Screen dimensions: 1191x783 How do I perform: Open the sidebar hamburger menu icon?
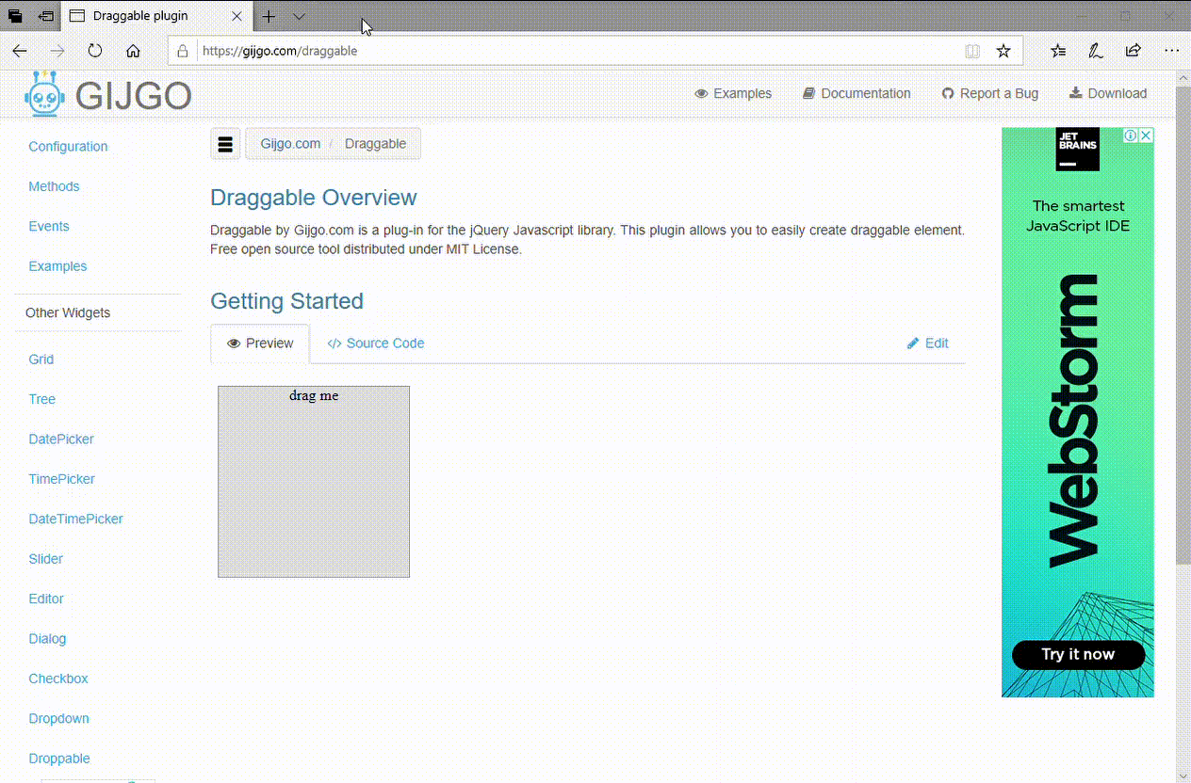225,143
